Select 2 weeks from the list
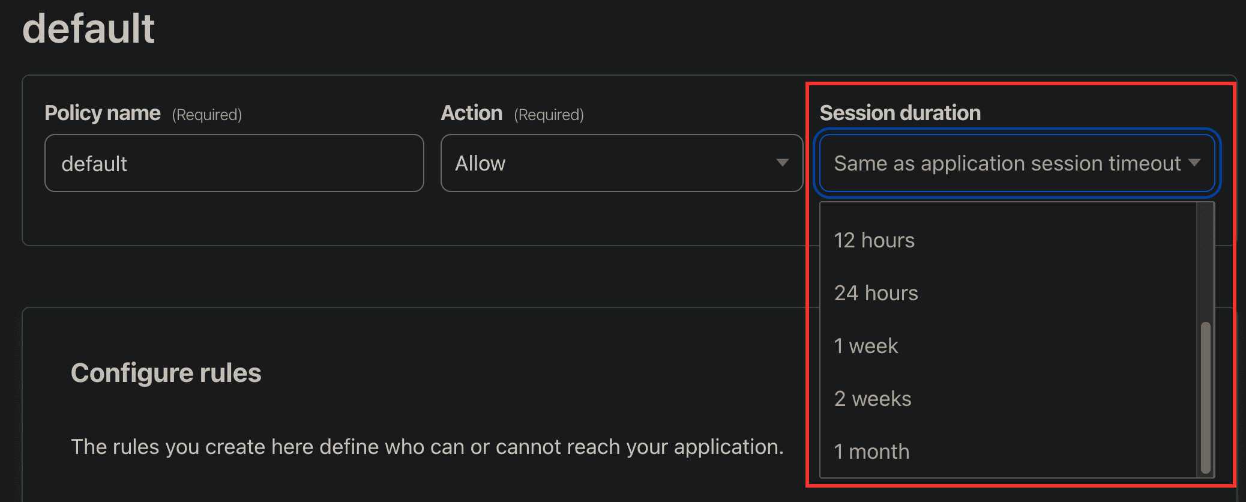 (x=873, y=399)
